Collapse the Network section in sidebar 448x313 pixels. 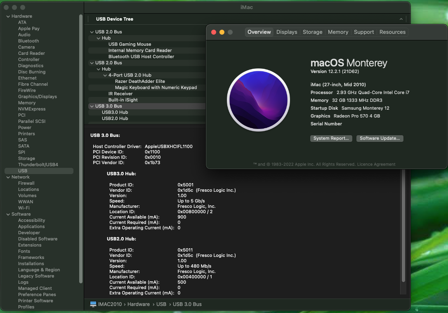[x=8, y=177]
